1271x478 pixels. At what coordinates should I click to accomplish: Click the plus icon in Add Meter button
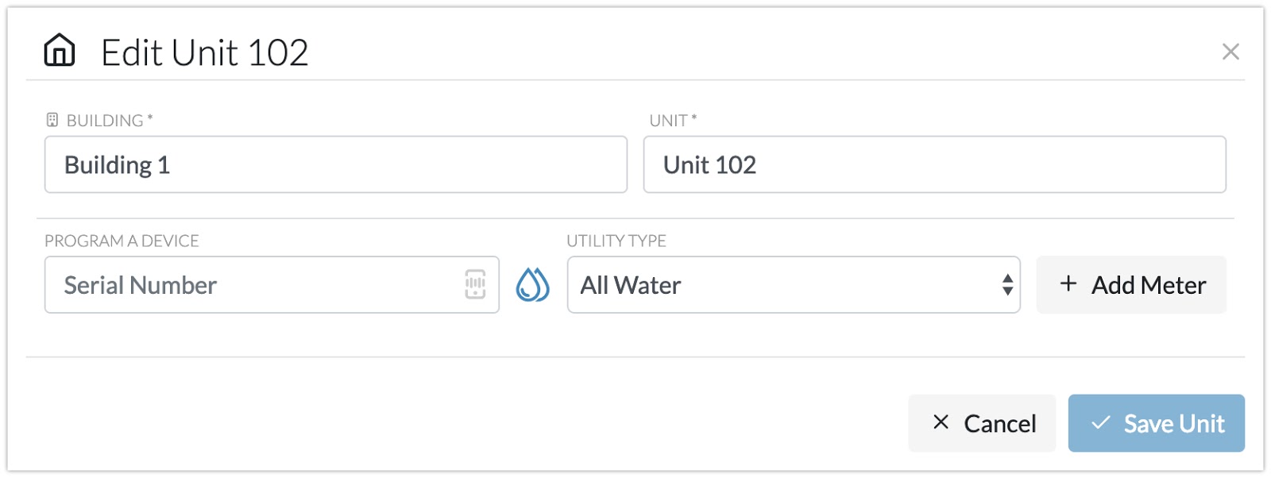point(1068,283)
